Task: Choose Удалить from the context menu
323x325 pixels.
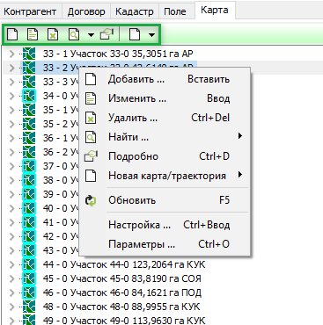Action: (165, 118)
